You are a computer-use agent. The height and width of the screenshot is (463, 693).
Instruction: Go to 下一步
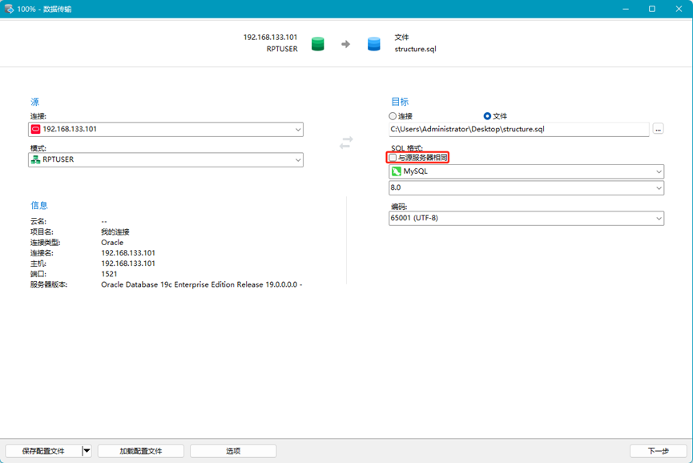coord(658,451)
